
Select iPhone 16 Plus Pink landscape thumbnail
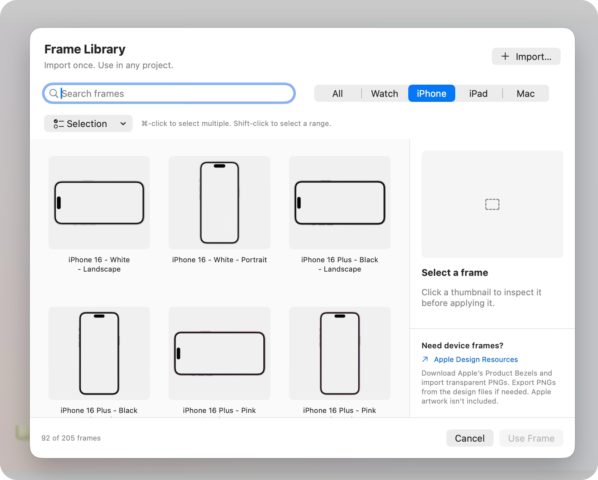click(x=220, y=353)
